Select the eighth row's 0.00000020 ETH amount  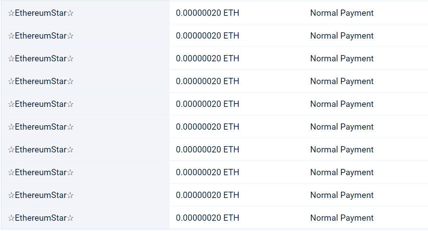[x=207, y=173]
